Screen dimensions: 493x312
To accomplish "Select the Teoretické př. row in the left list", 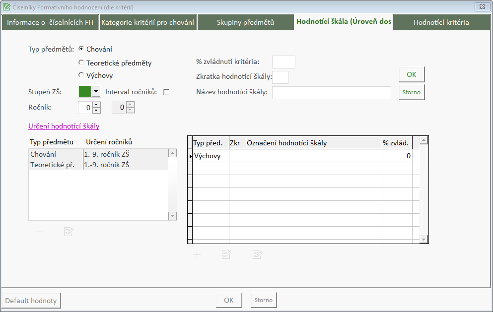I will point(98,164).
